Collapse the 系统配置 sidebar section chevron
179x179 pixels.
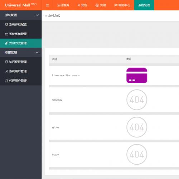coord(37,15)
